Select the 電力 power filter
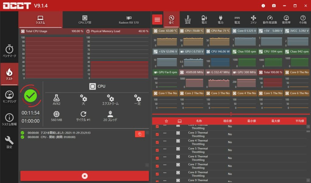Screen dimensions: 311x183 point(220,19)
